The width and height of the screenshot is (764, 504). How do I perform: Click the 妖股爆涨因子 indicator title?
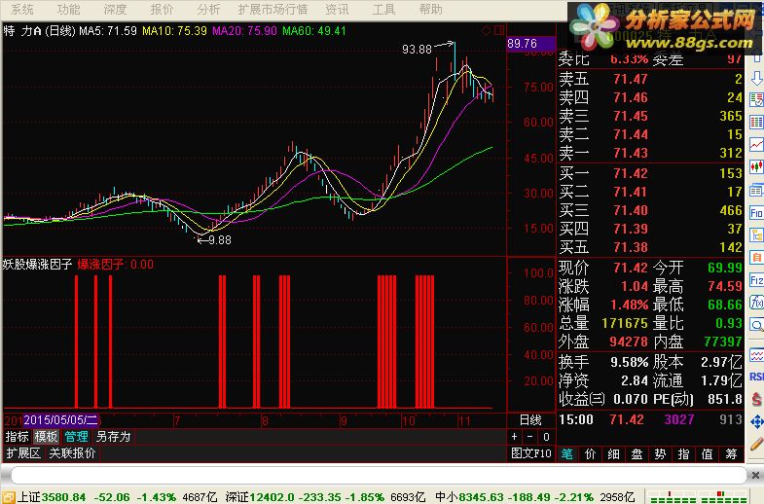coord(38,265)
